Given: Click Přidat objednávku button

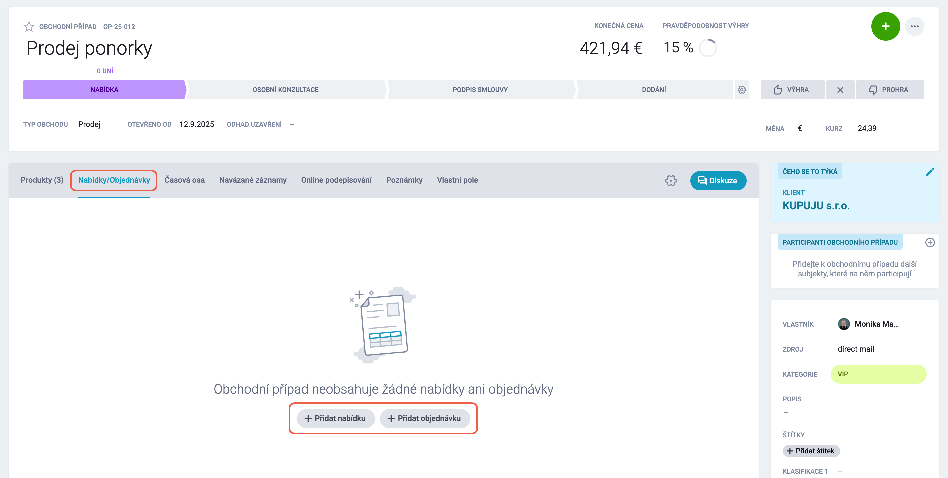Looking at the screenshot, I should click(x=425, y=418).
